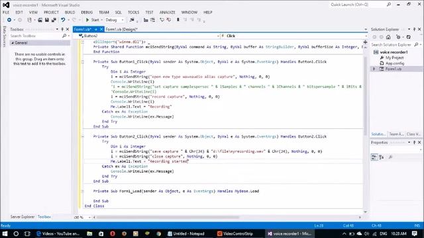The image size is (424, 238).
Task: Open the TOOLS menu
Action: pyautogui.click(x=133, y=12)
